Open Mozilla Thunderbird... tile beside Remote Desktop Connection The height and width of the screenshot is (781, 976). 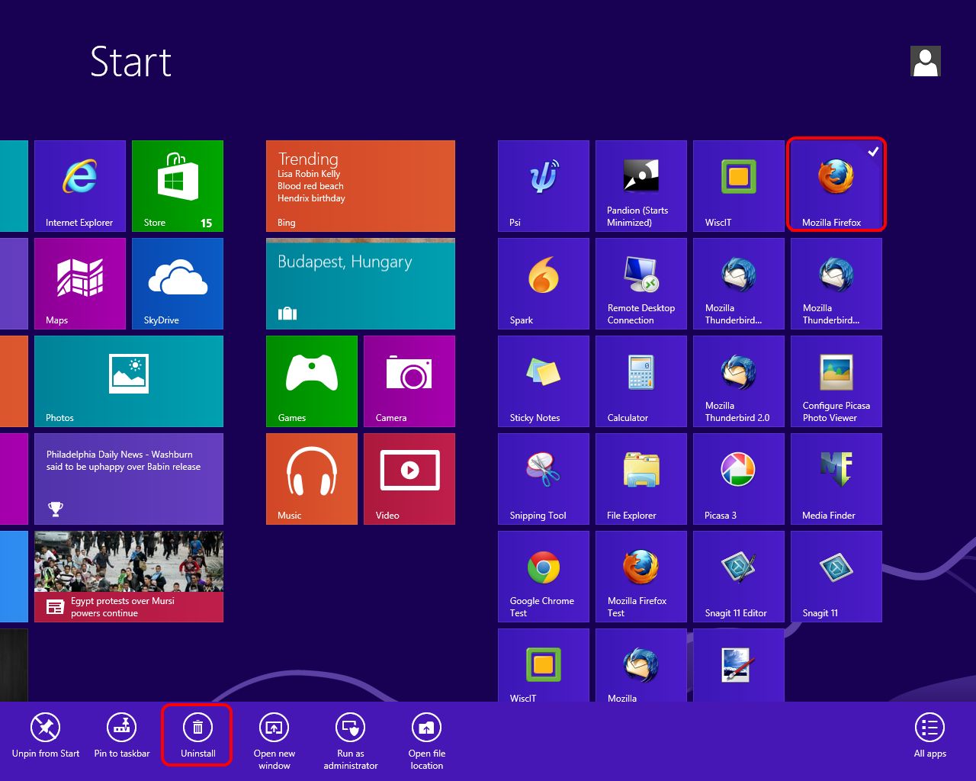739,284
